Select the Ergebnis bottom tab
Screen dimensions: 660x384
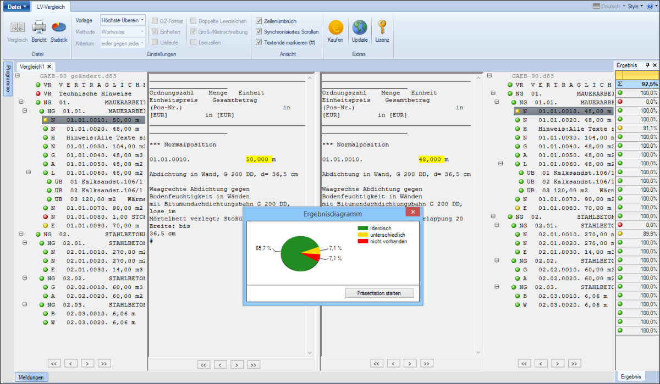coord(631,377)
